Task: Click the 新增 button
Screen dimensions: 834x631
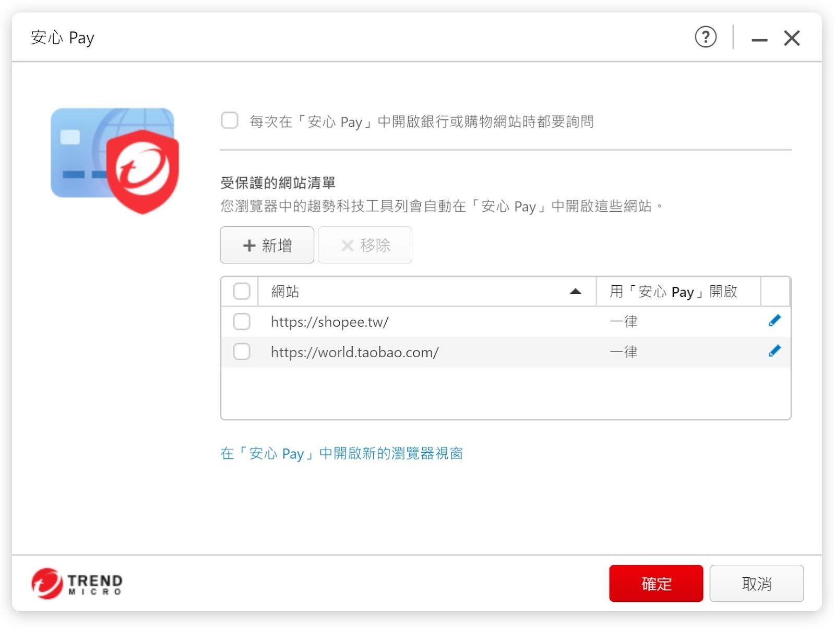Action: point(267,245)
